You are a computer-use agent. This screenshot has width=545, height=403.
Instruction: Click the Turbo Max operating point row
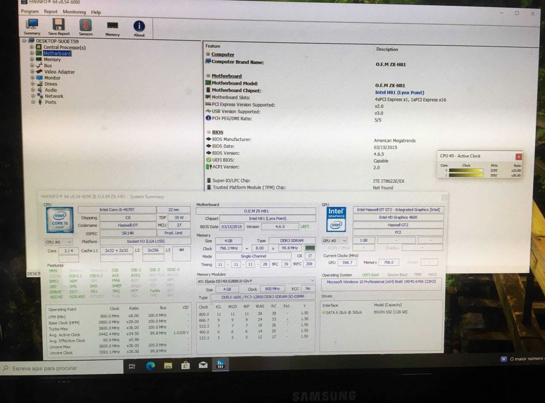pos(118,328)
